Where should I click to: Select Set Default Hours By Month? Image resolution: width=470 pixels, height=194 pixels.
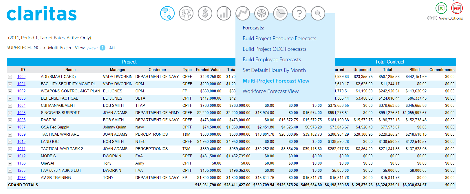tap(274, 70)
